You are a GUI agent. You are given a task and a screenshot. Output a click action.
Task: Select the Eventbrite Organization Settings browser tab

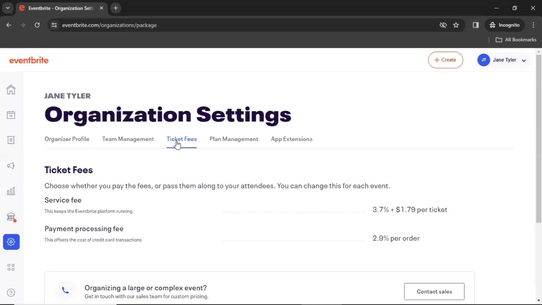coord(61,8)
